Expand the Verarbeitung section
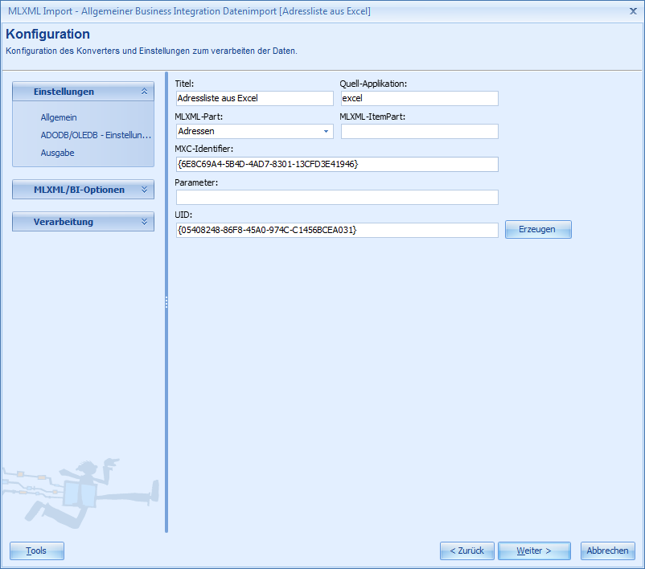This screenshot has height=569, width=645. coord(83,222)
